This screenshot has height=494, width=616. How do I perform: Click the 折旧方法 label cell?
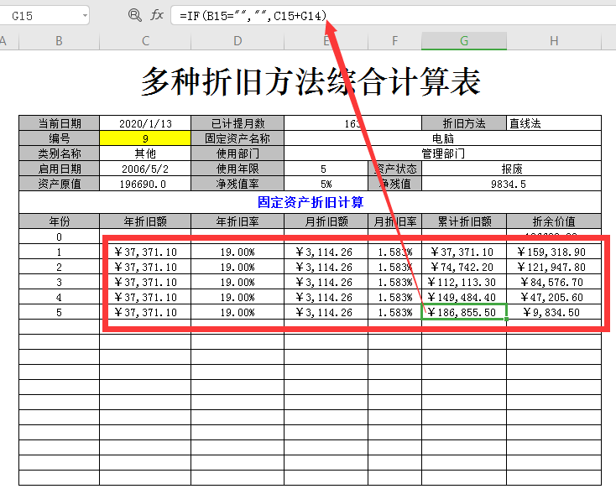coord(464,123)
